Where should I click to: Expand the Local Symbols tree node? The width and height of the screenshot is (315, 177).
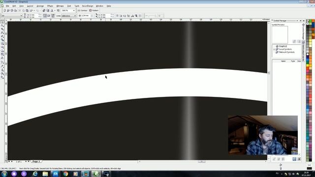[274, 49]
